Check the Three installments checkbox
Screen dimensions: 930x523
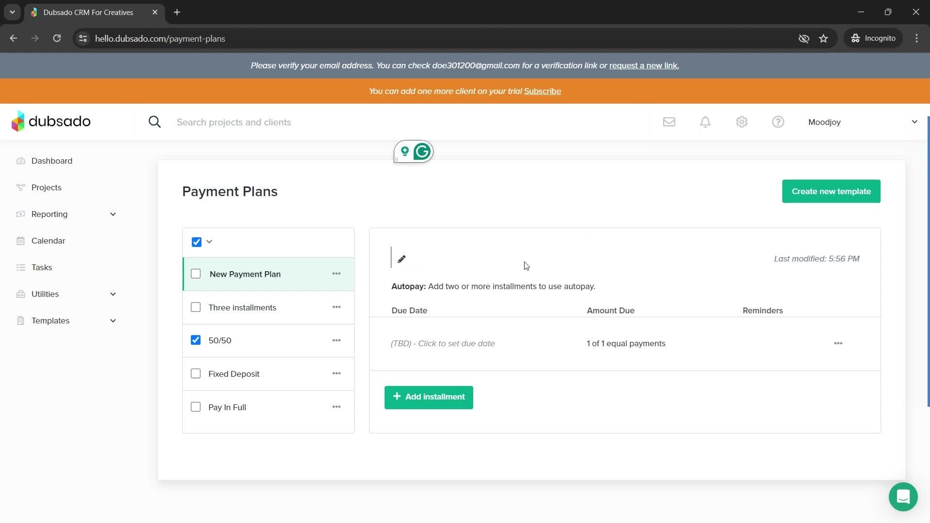tap(196, 307)
